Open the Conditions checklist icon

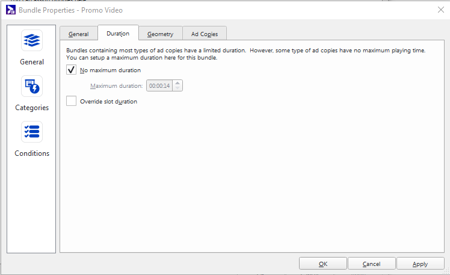click(32, 132)
